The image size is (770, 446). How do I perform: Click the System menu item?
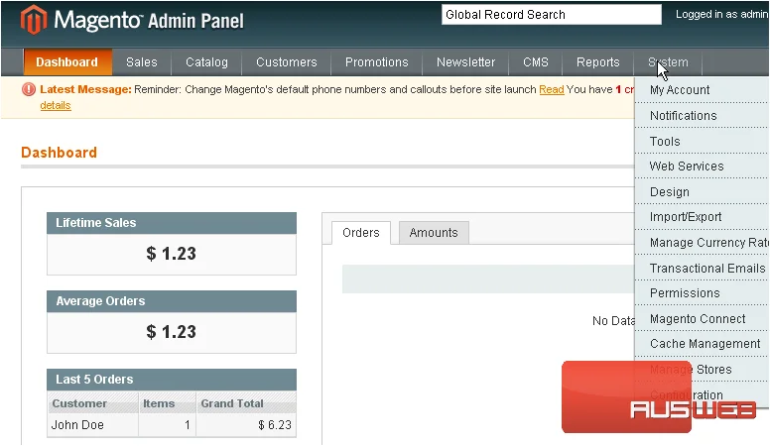pyautogui.click(x=668, y=62)
